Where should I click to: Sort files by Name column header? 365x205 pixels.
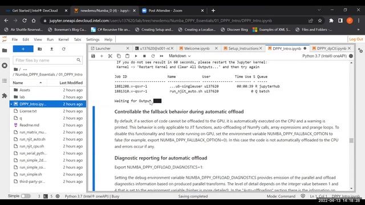click(28, 83)
